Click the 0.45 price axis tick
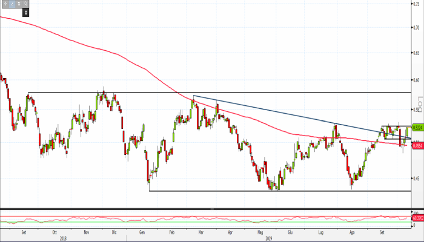This screenshot has width=424, height=242. [417, 178]
